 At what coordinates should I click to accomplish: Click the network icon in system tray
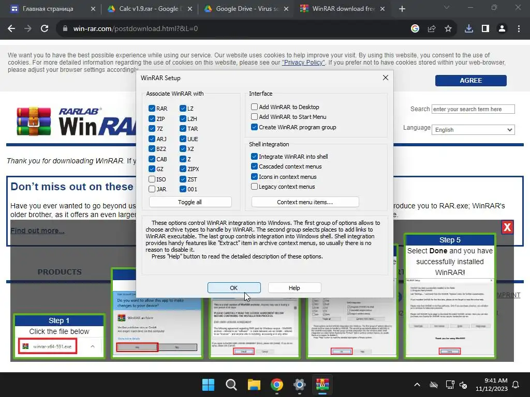click(x=450, y=385)
